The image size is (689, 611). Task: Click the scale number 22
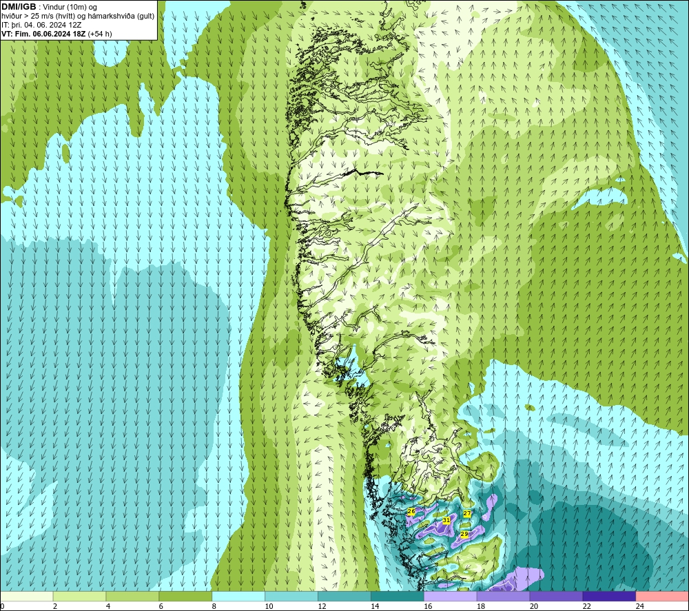click(586, 606)
